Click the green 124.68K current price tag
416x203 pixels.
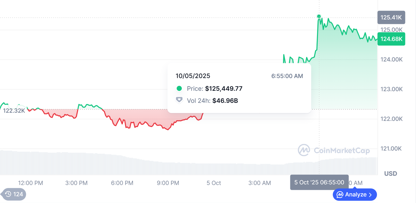391,39
